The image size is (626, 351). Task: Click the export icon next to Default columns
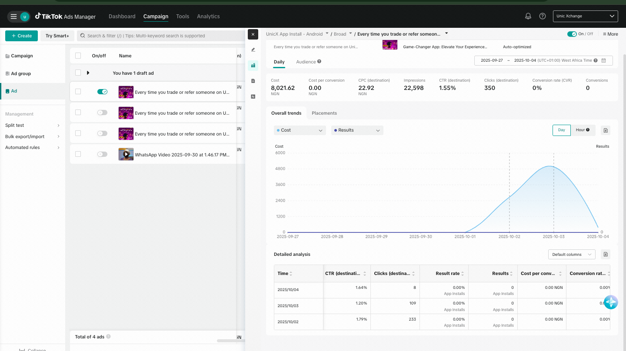(606, 255)
